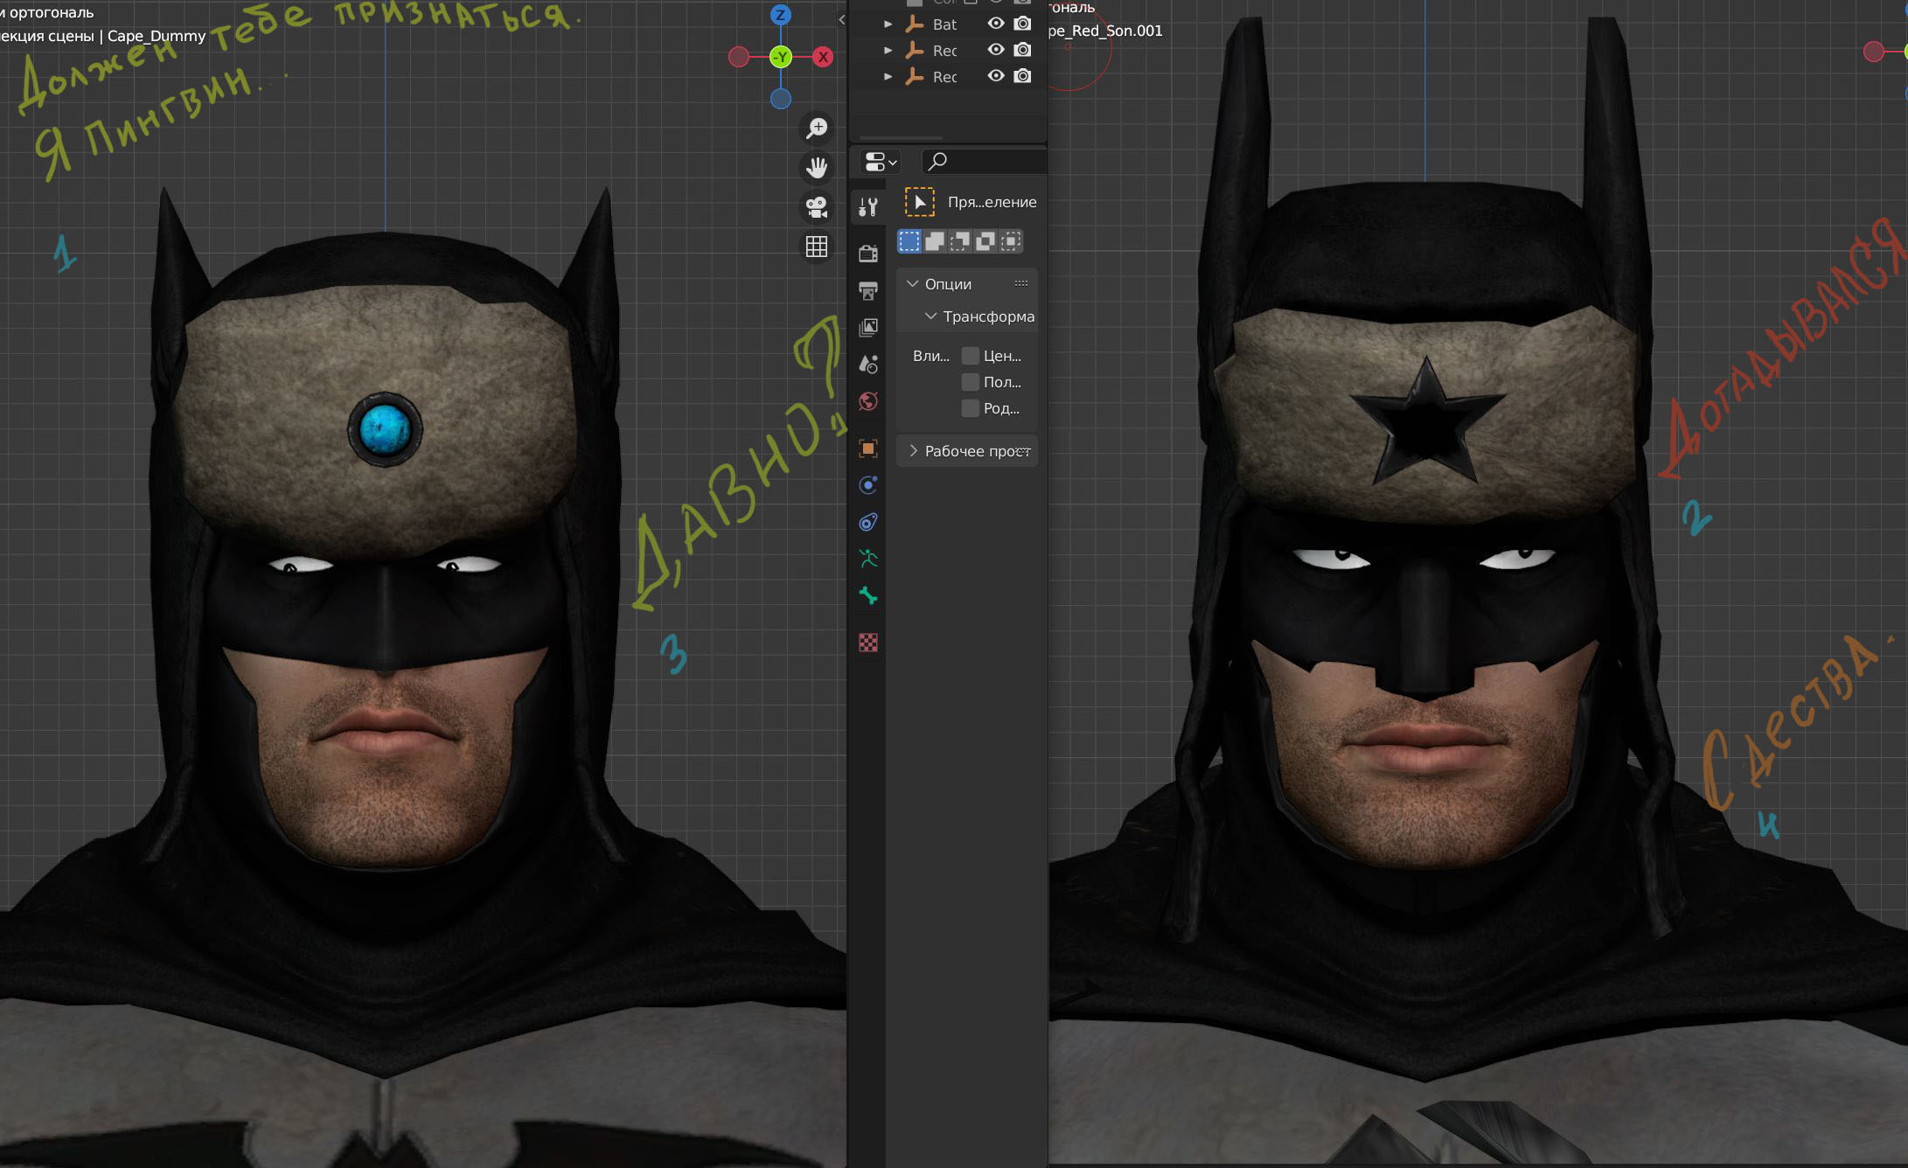The image size is (1908, 1168).
Task: Open the Render properties tab
Action: click(868, 254)
